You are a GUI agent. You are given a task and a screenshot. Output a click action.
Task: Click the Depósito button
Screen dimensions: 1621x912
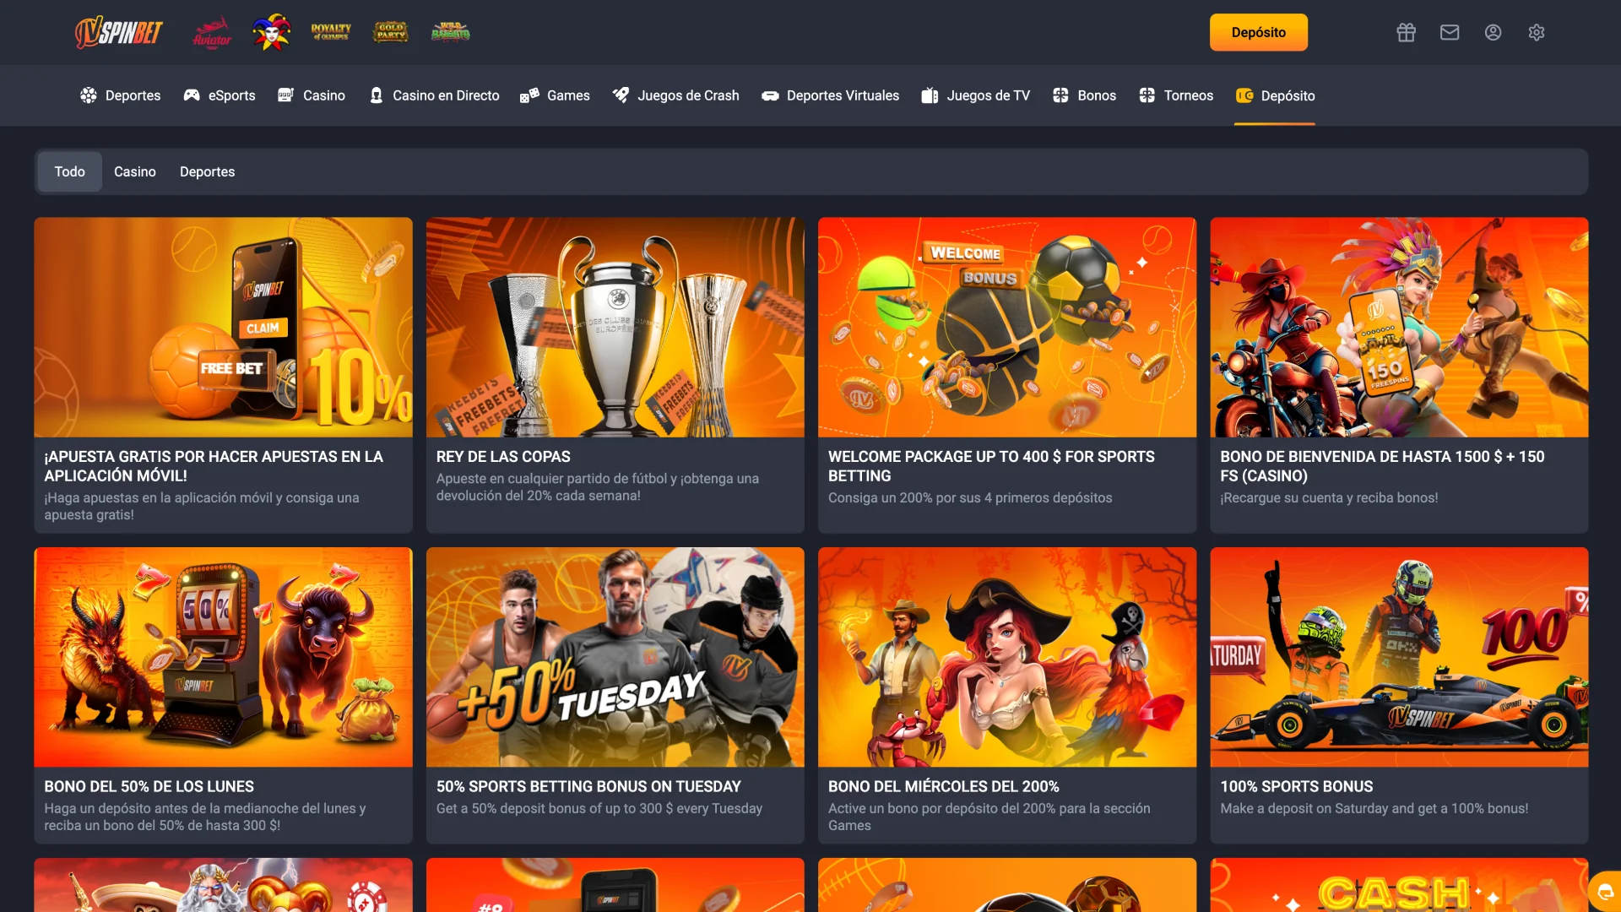1258,32
